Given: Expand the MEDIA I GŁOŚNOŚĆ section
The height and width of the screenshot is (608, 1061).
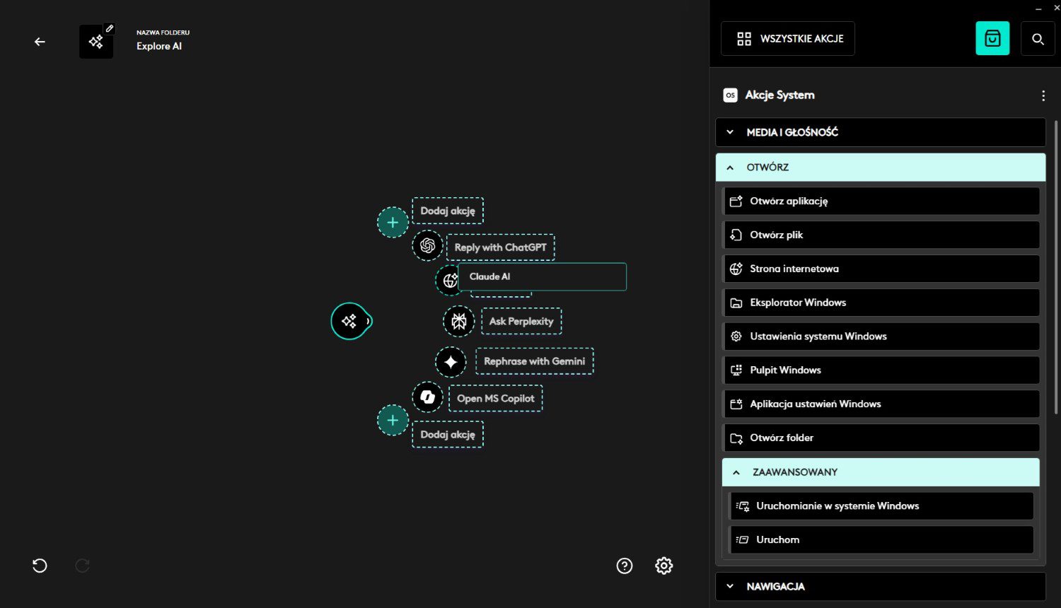Looking at the screenshot, I should (x=880, y=132).
